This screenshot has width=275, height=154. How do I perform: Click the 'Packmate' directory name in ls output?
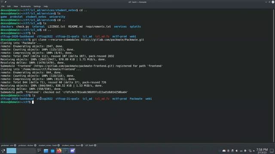pyautogui.click(x=136, y=99)
